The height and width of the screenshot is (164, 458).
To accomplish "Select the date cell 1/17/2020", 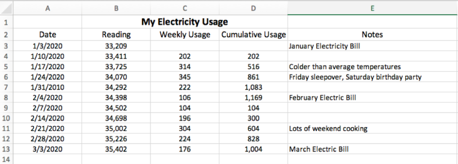I will coord(47,66).
